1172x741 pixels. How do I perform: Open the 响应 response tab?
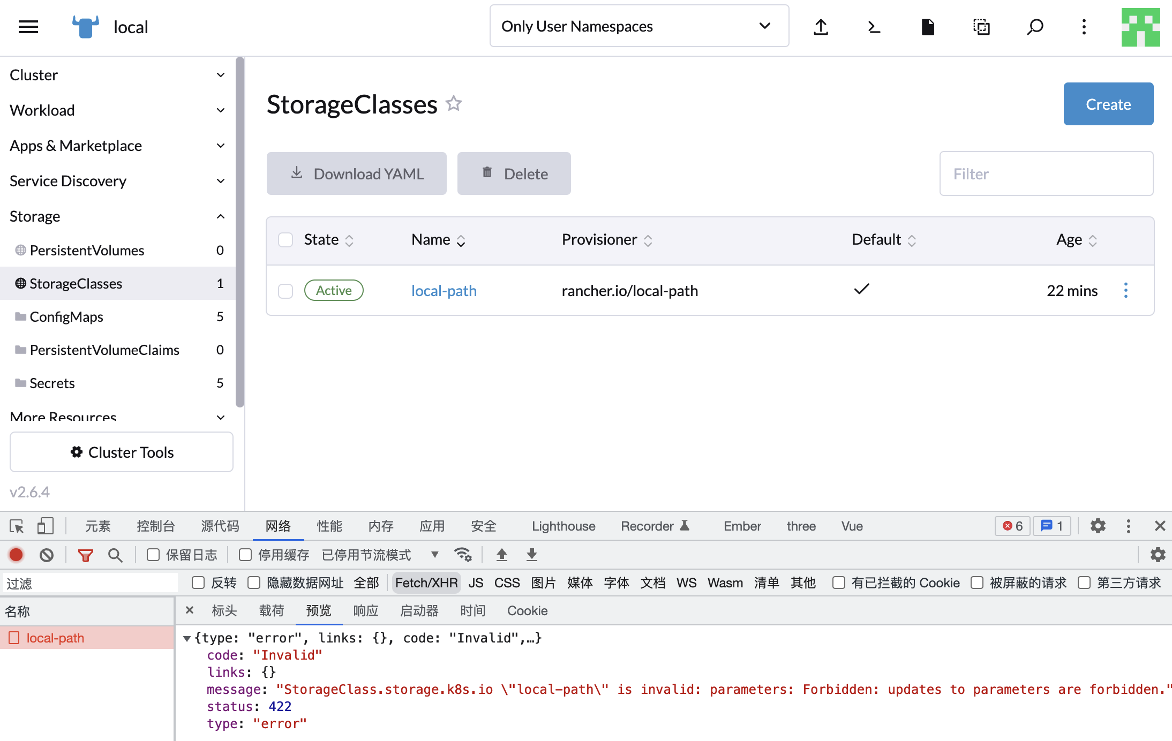(x=366, y=611)
